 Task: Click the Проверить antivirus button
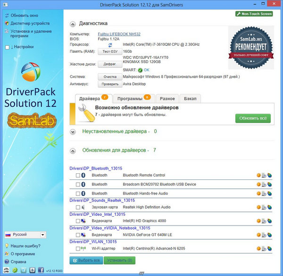[x=110, y=84]
